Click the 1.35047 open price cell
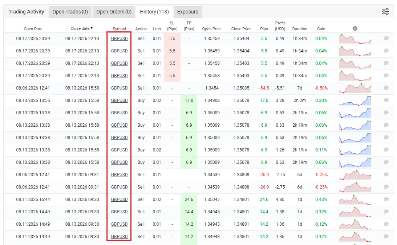Viewport: 397px width, 245px height. (x=212, y=199)
